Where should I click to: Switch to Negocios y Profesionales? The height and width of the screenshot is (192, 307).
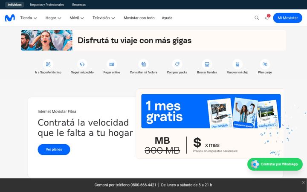pyautogui.click(x=47, y=5)
